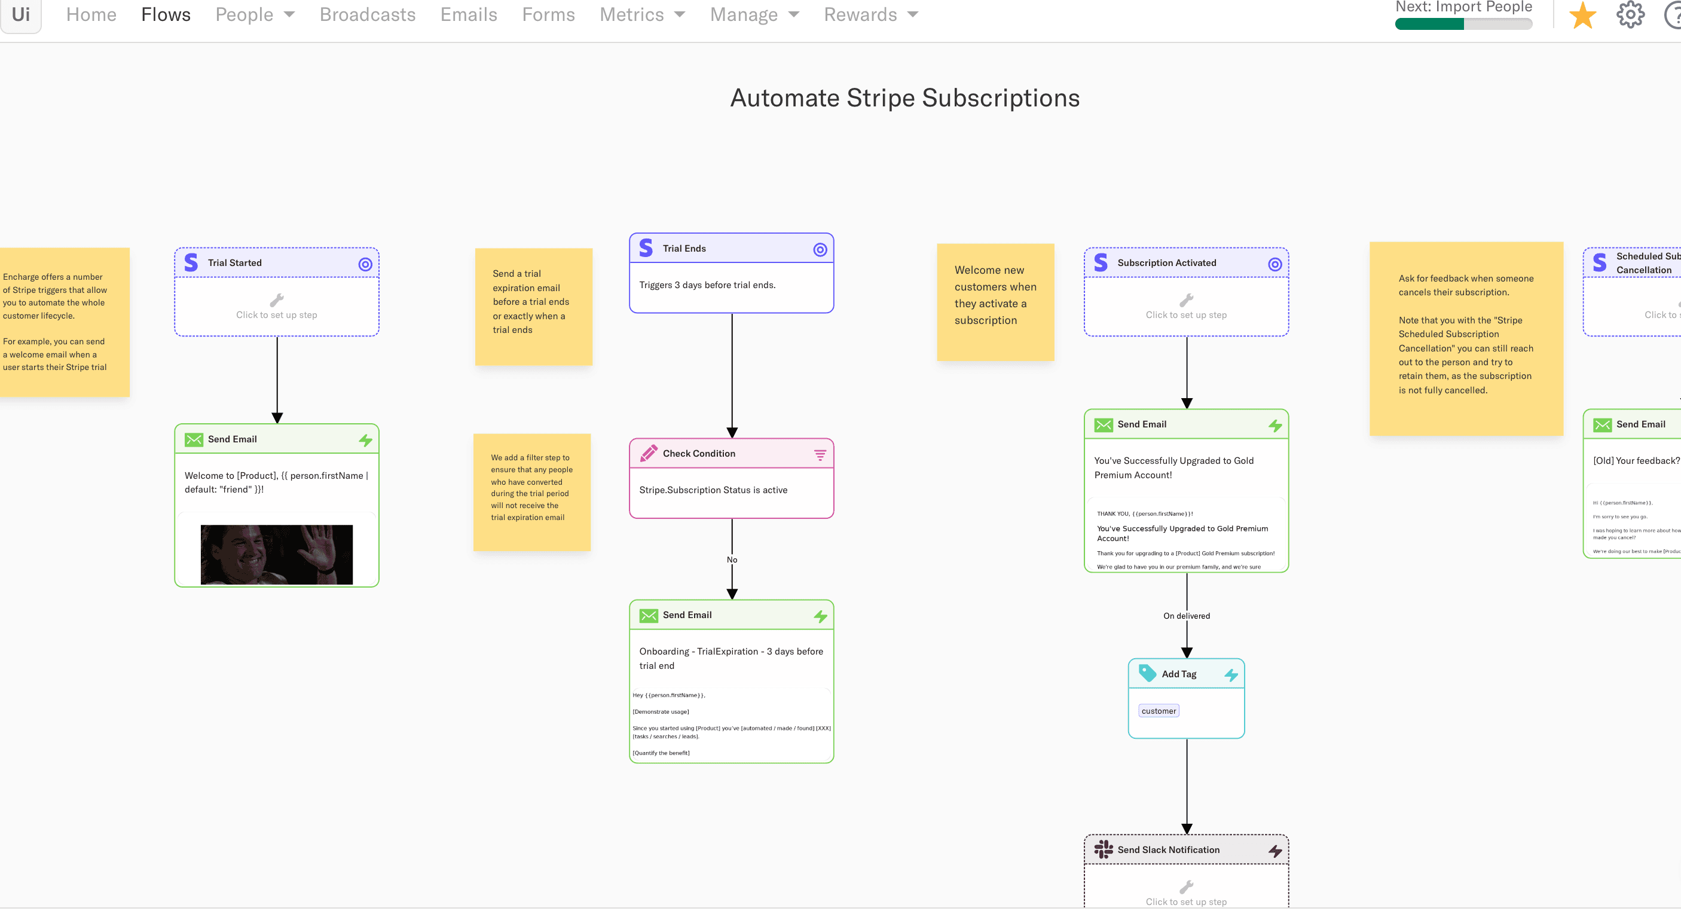Screen dimensions: 1681x911
Task: Click the Stripe icon on Trial Ends
Action: click(646, 248)
